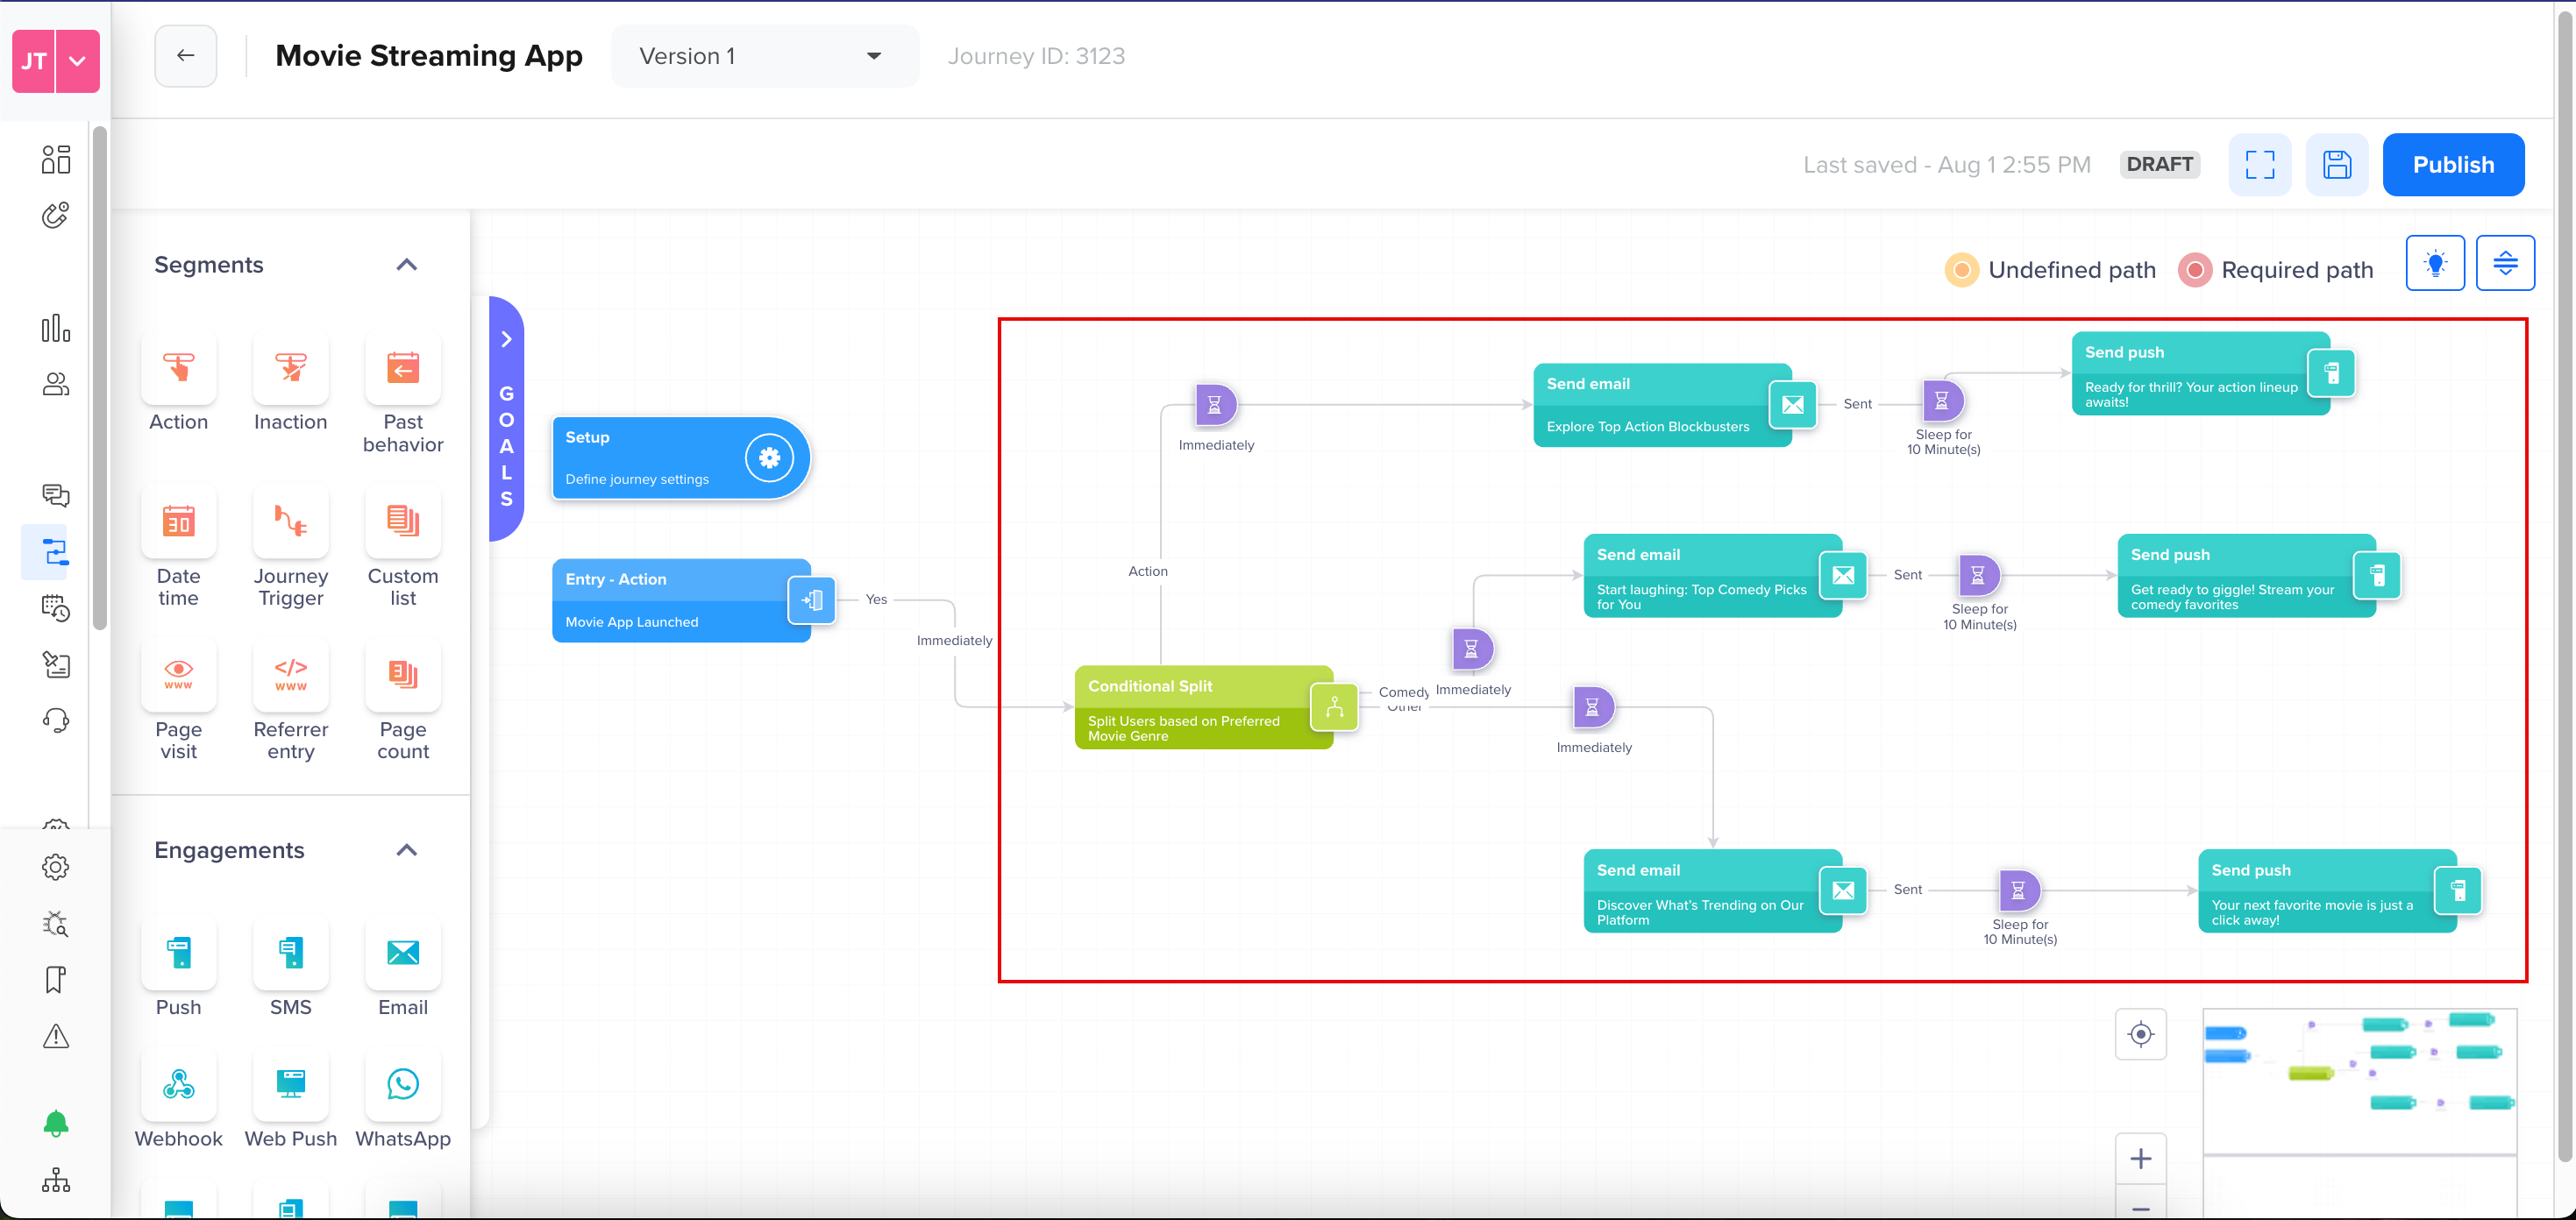The height and width of the screenshot is (1220, 2576).
Task: Select the Webhook engagement icon
Action: [179, 1084]
